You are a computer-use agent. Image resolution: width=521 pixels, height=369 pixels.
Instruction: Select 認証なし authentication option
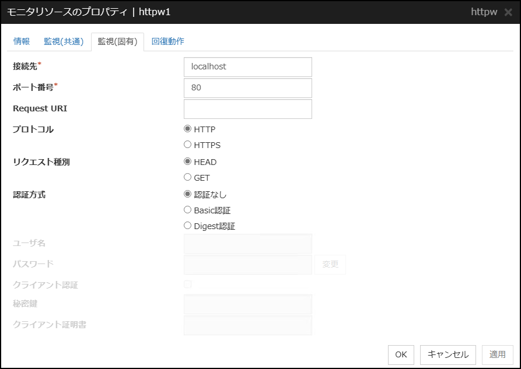pyautogui.click(x=188, y=194)
